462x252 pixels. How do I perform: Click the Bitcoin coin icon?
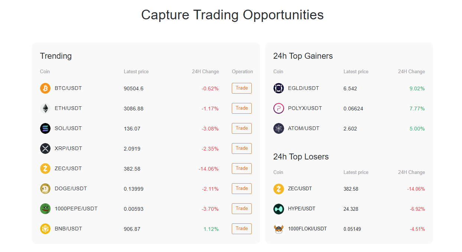point(45,88)
